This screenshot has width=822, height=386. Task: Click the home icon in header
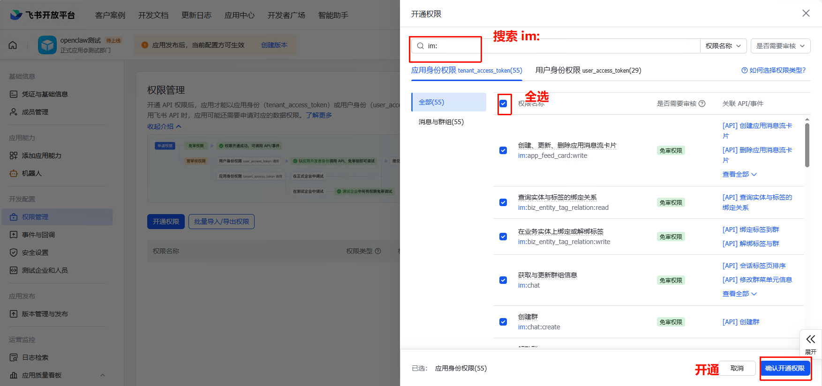(13, 45)
